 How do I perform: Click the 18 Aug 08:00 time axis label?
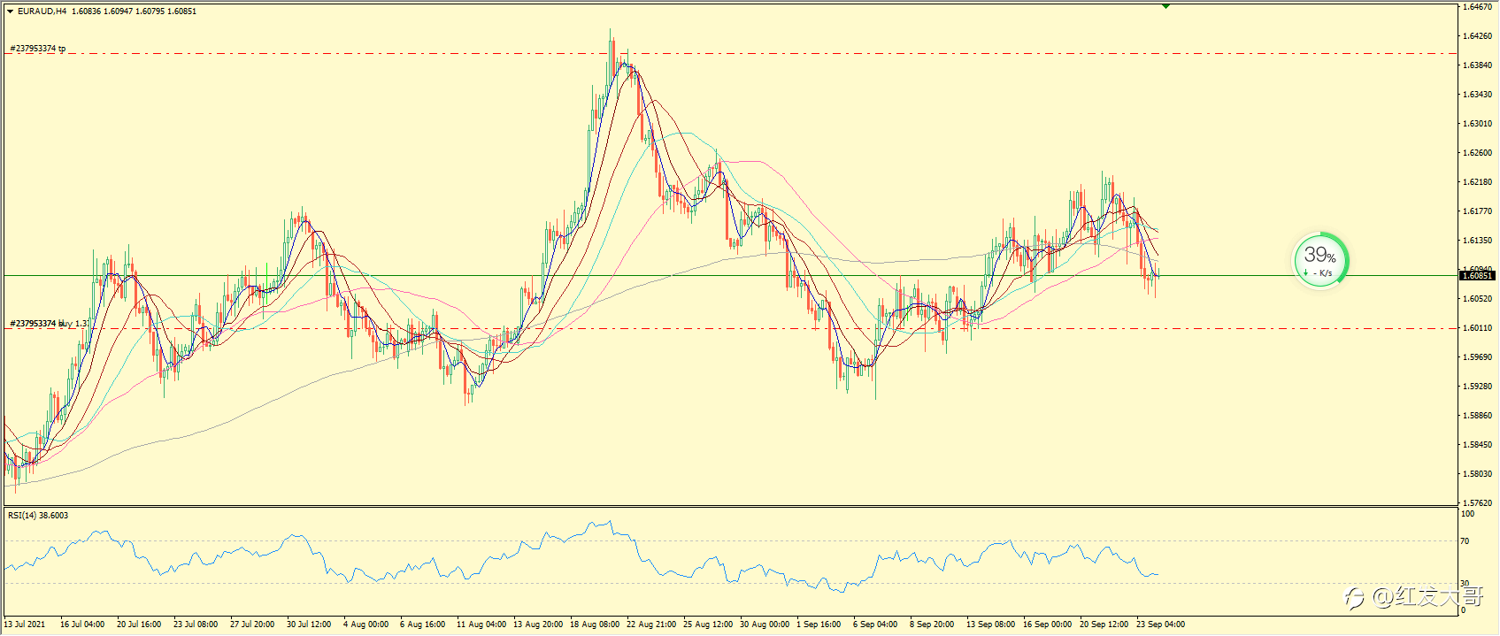tap(595, 625)
